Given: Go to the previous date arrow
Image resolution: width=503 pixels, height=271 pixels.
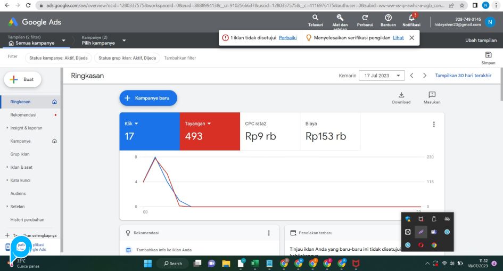Looking at the screenshot, I should [411, 76].
